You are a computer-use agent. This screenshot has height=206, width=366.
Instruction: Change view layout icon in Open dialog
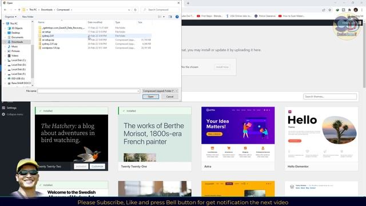(160, 17)
